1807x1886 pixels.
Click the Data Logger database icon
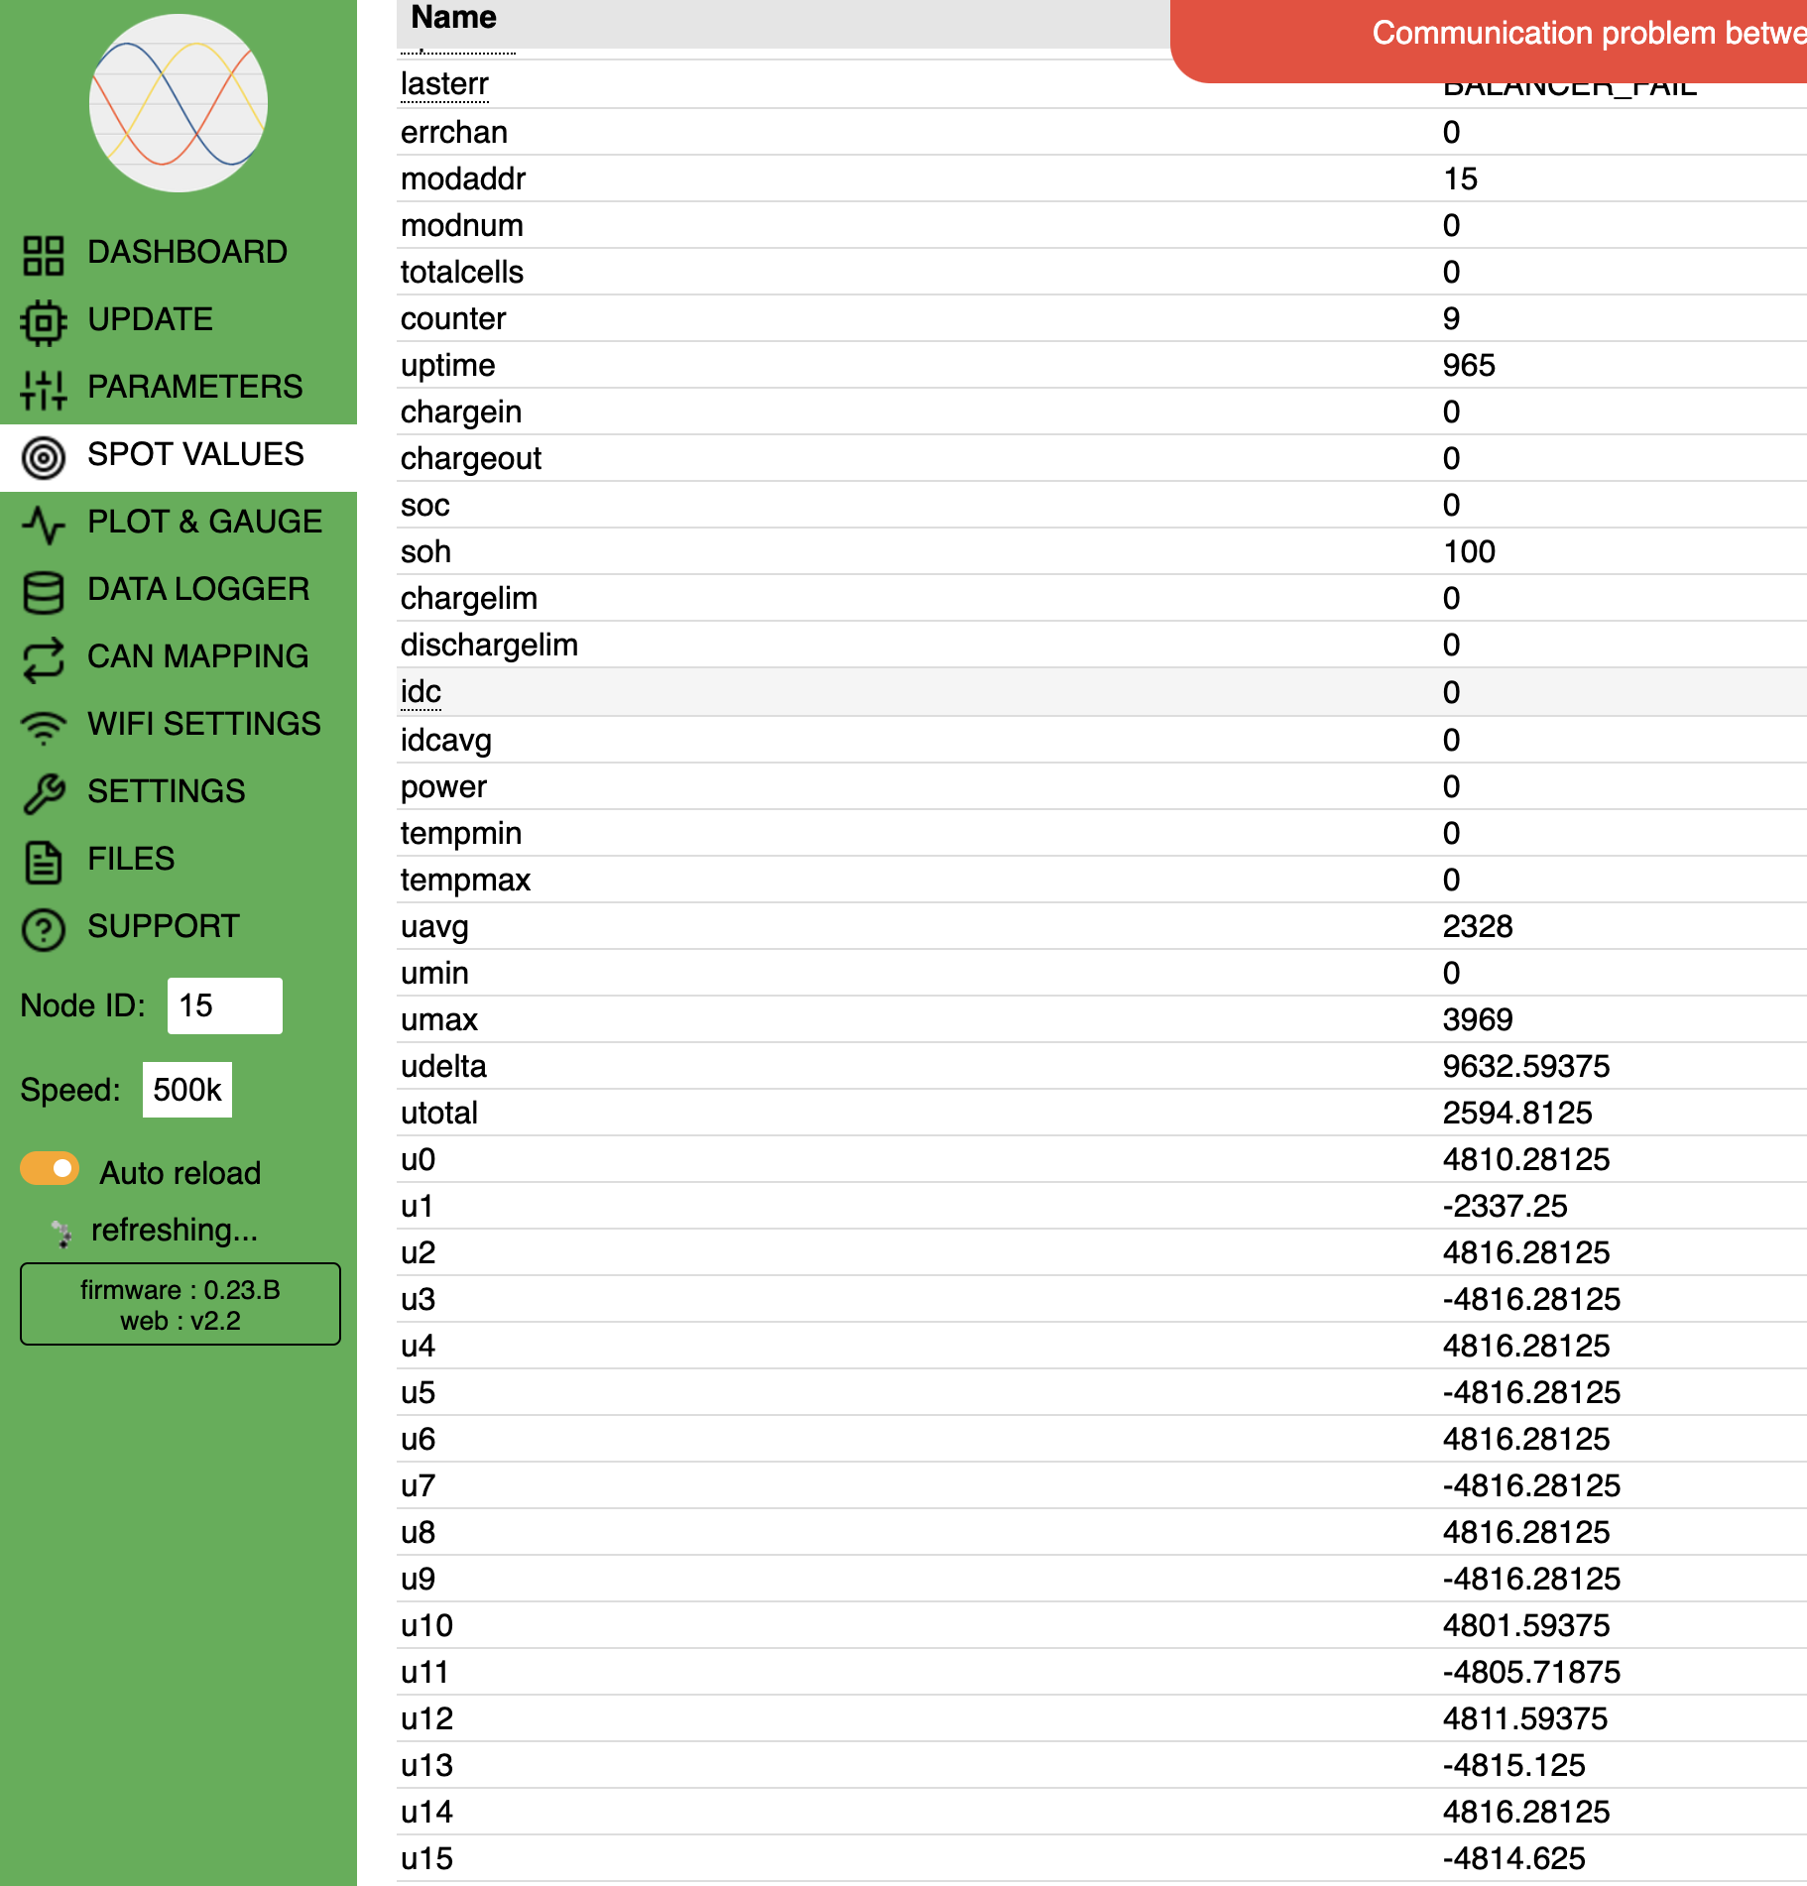44,592
